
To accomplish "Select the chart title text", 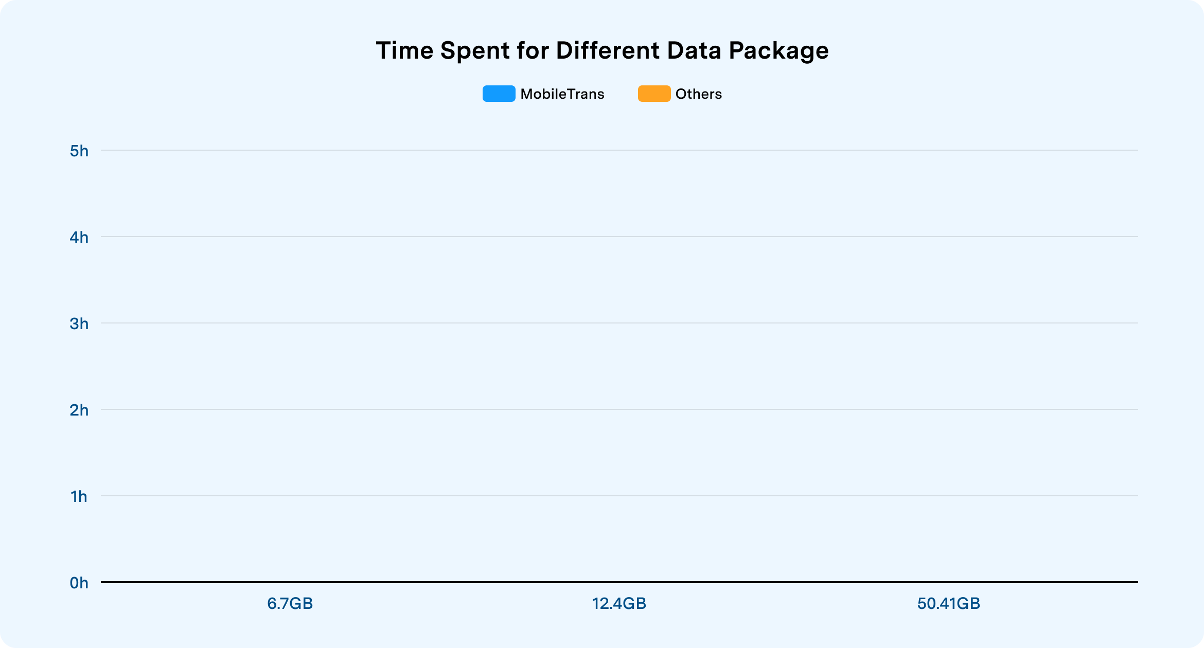I will pyautogui.click(x=602, y=50).
